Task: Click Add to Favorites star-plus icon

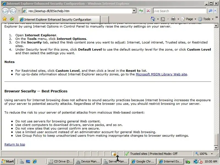Action: pos(12,19)
